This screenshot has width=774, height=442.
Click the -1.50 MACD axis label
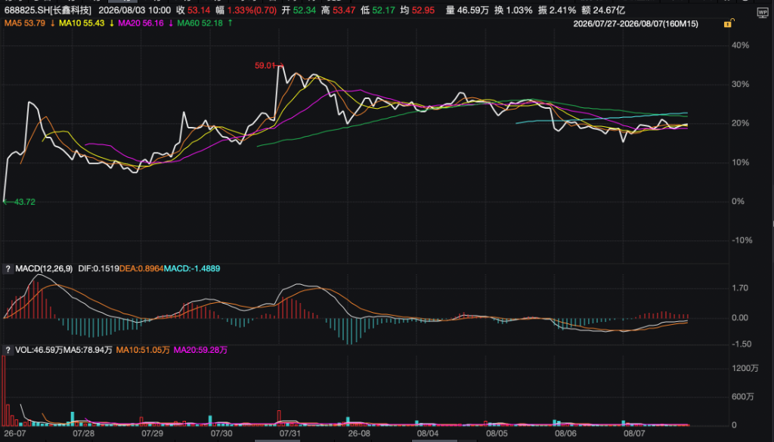[740, 345]
